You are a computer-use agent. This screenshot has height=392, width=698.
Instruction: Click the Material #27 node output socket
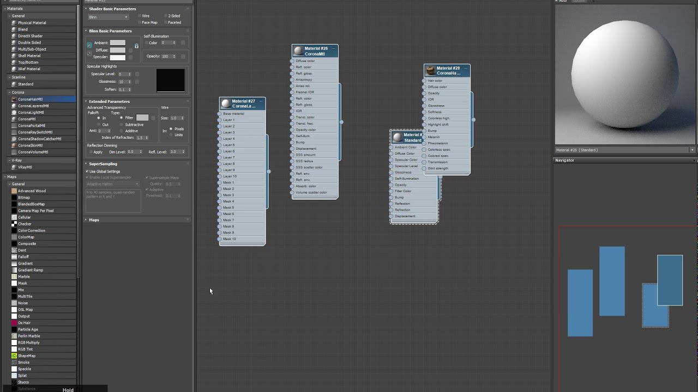269,171
